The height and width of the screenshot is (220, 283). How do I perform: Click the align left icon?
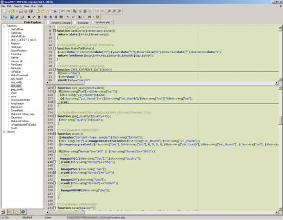click(45, 17)
